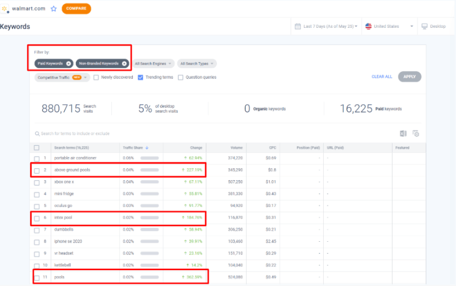Click the Featured column header
This screenshot has width=456, height=288.
(x=402, y=148)
